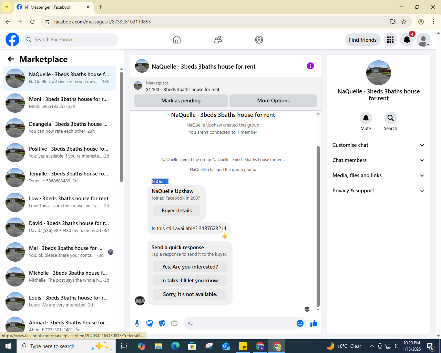The width and height of the screenshot is (441, 353).
Task: Click the group photo thumbnail in right panel
Action: click(379, 73)
